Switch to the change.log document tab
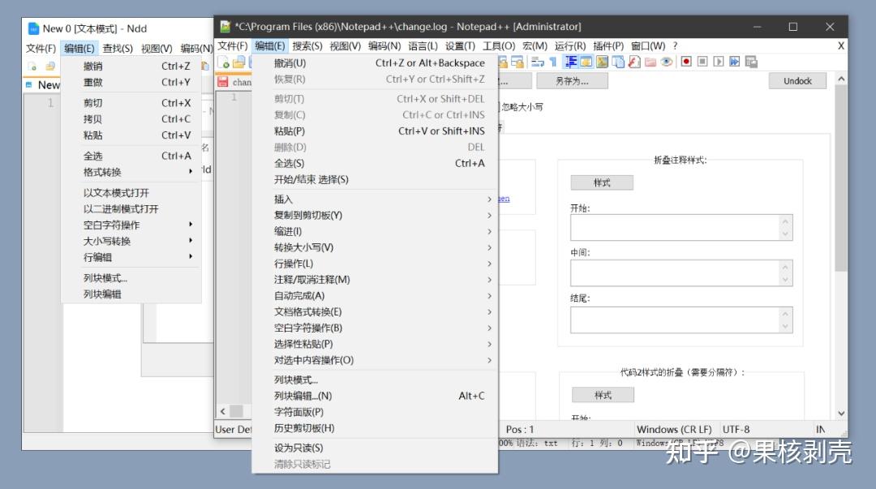This screenshot has width=876, height=489. pyautogui.click(x=243, y=81)
